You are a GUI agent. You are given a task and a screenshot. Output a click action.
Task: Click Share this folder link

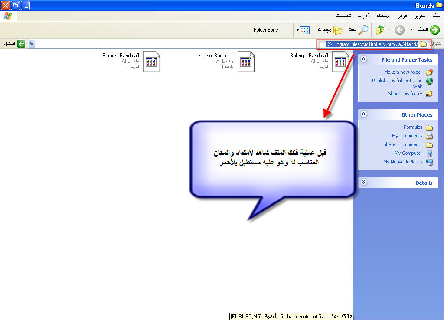pyautogui.click(x=405, y=94)
